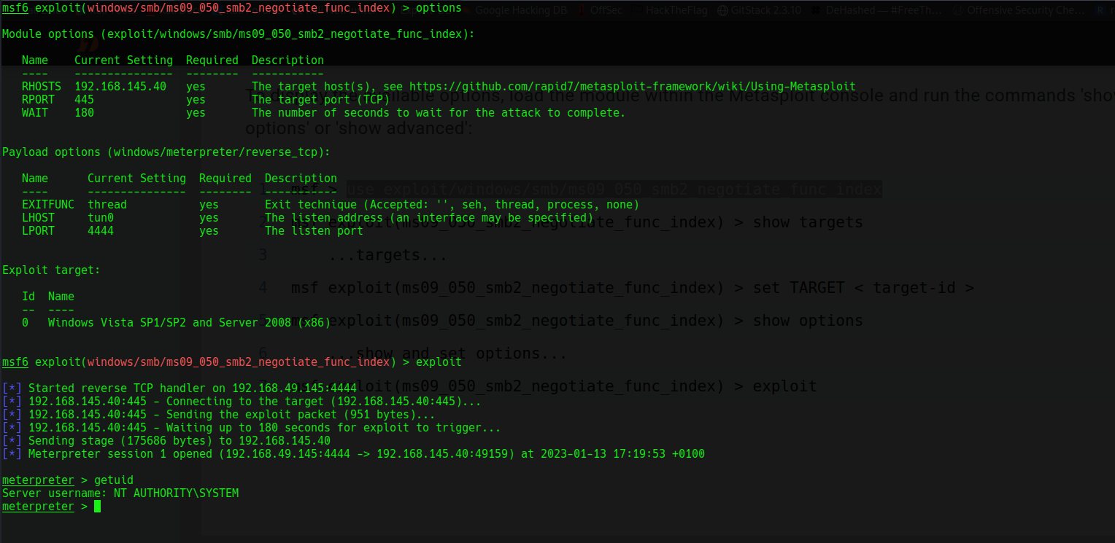This screenshot has height=543, width=1115.
Task: Select the LPORT option name
Action: (x=38, y=231)
